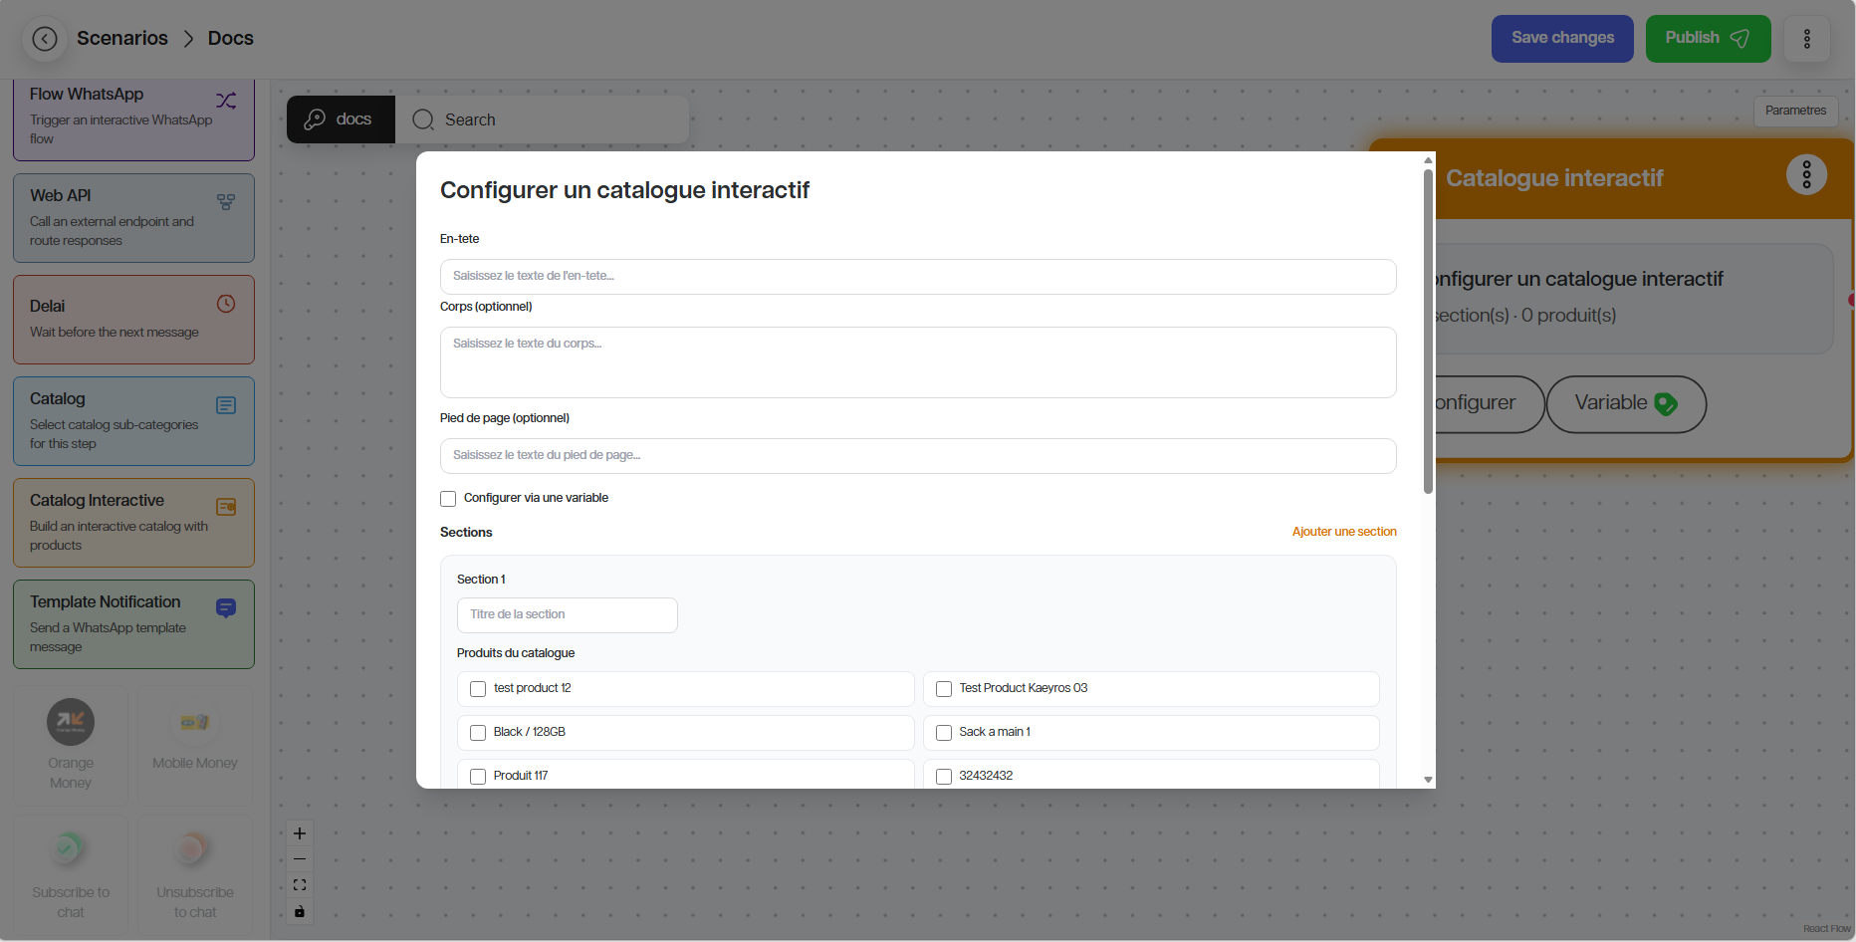Image resolution: width=1856 pixels, height=942 pixels.
Task: Click the back arrow icon beside Scenarios
Action: point(45,39)
